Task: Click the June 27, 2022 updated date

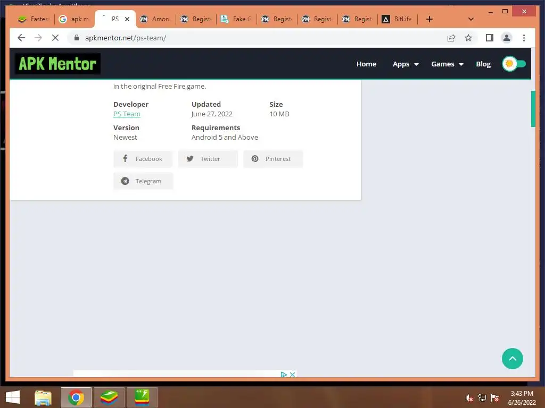Action: (212, 114)
